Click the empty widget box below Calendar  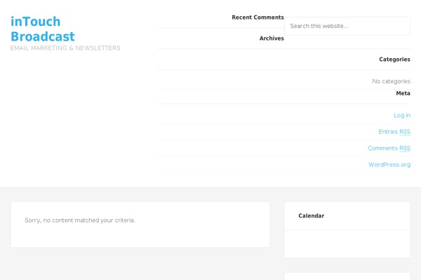click(347, 276)
